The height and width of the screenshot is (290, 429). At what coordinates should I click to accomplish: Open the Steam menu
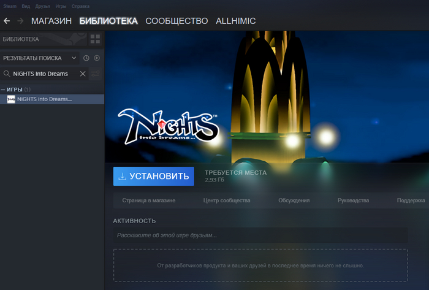click(x=10, y=6)
